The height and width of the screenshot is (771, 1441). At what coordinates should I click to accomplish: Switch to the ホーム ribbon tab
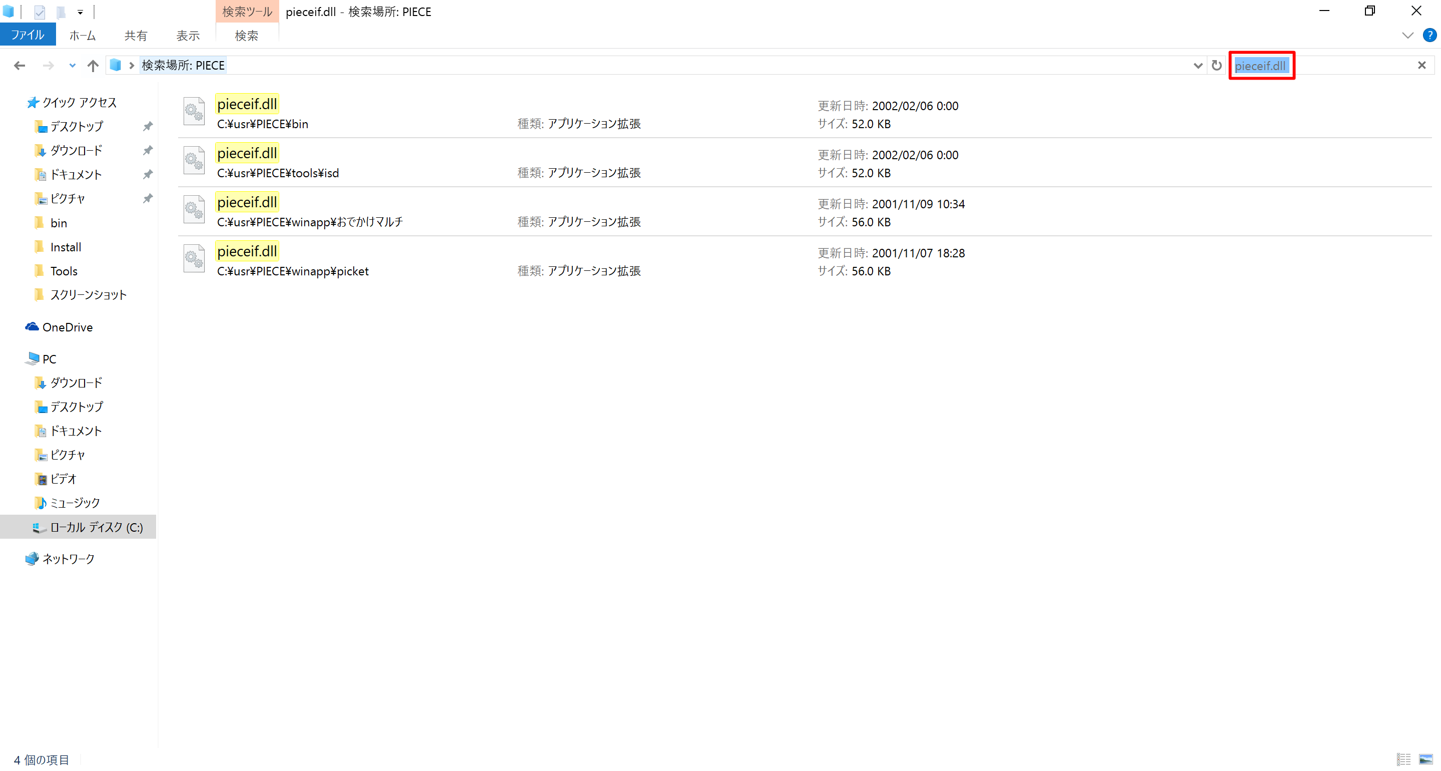[82, 35]
